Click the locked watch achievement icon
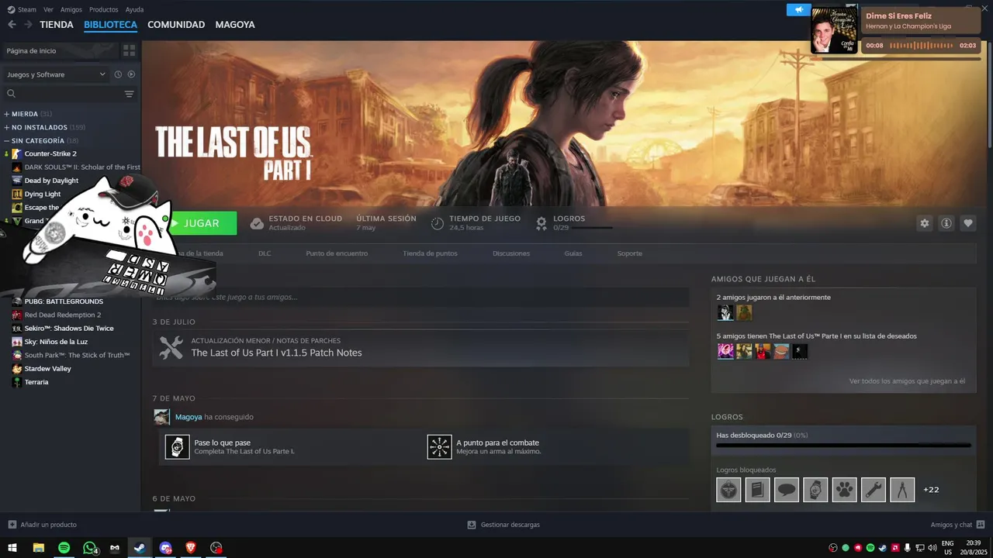This screenshot has width=993, height=558. (x=815, y=490)
